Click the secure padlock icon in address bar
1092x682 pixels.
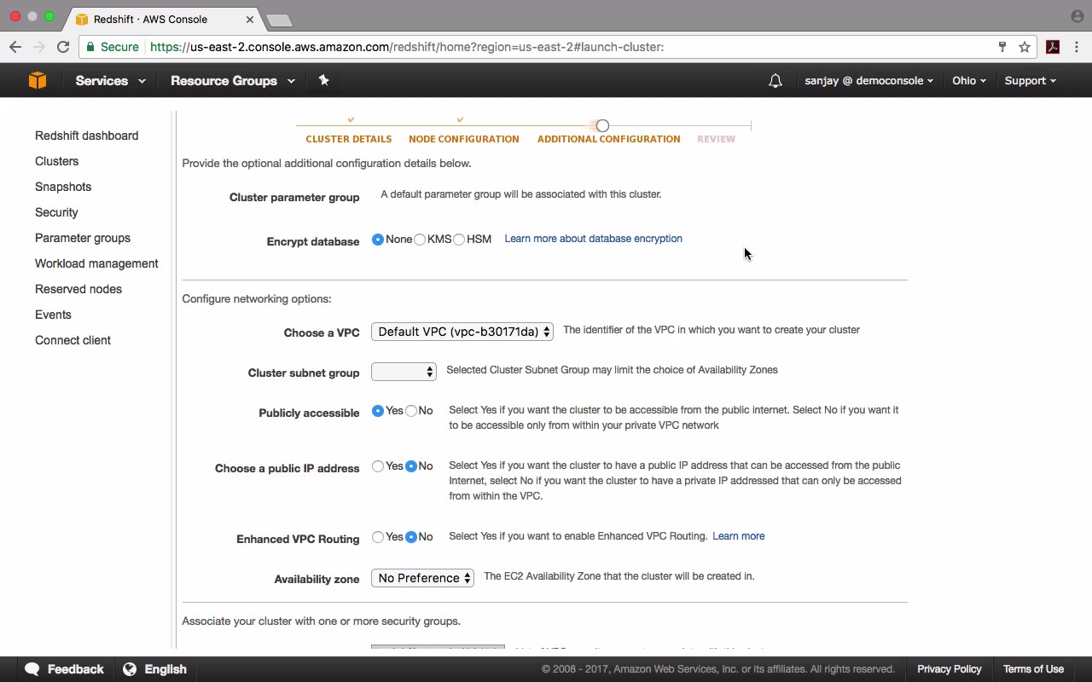tap(90, 47)
